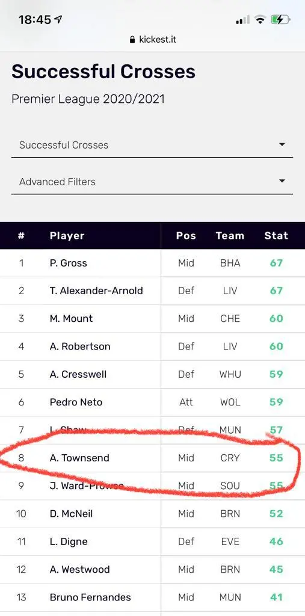Sort by the Player column header
Image resolution: width=305 pixels, height=616 pixels.
click(67, 236)
